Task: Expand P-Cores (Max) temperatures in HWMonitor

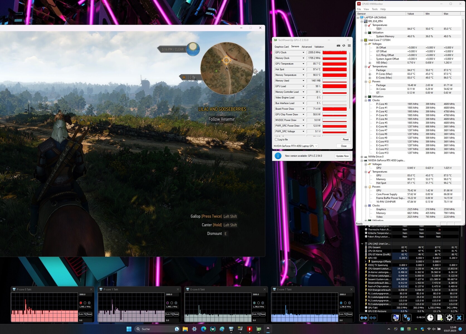Action: tap(370, 74)
